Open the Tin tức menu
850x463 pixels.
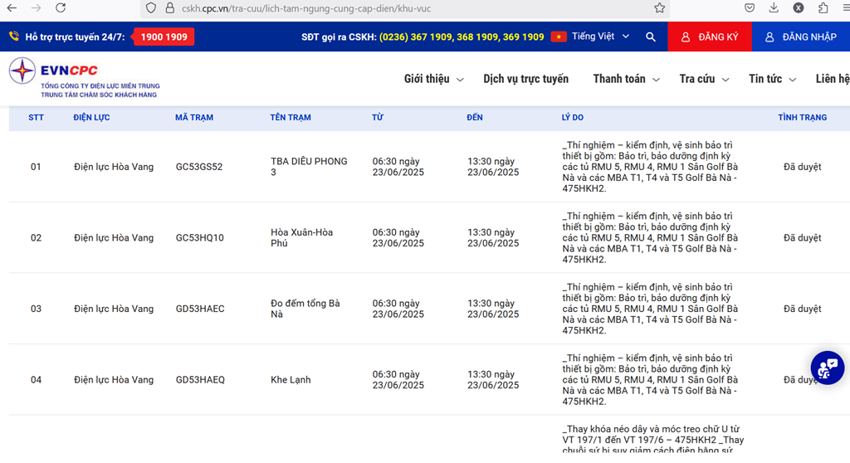[772, 79]
